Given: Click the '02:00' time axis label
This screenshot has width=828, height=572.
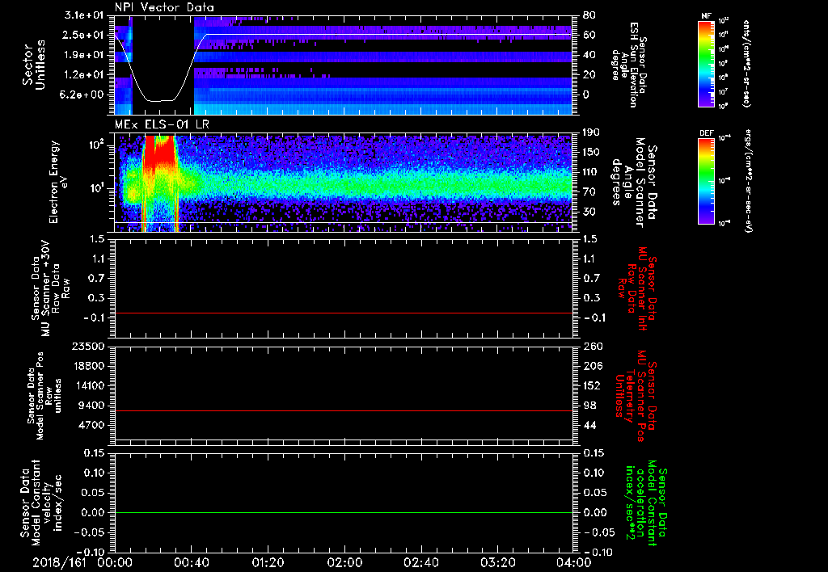Looking at the screenshot, I should point(344,562).
